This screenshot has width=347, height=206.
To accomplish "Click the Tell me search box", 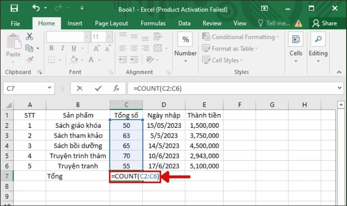I will [x=274, y=23].
